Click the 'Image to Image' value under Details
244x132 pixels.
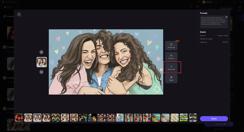[x=223, y=36]
